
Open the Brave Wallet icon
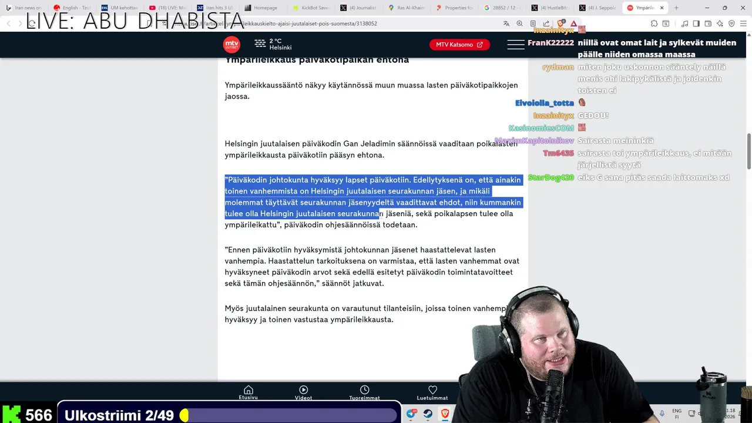[708, 23]
